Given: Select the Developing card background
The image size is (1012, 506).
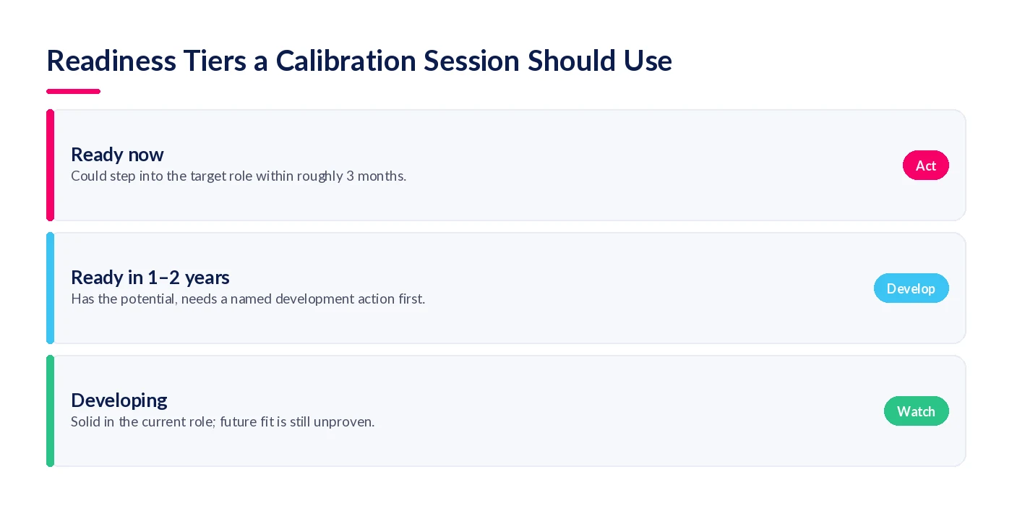Looking at the screenshot, I should 506,411.
